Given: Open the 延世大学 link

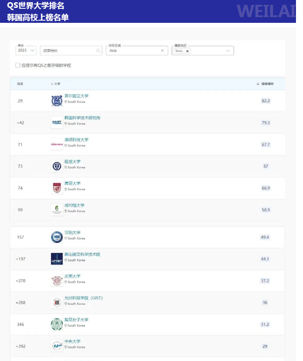Looking at the screenshot, I should (x=72, y=161).
